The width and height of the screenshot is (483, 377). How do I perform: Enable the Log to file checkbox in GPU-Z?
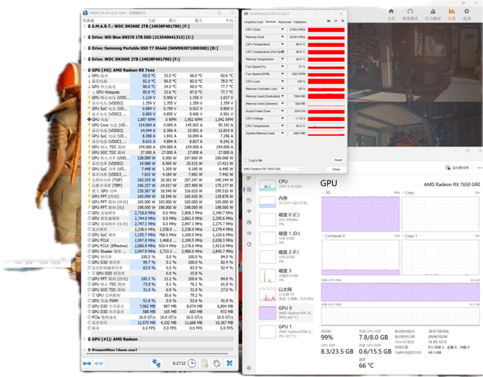click(x=247, y=160)
